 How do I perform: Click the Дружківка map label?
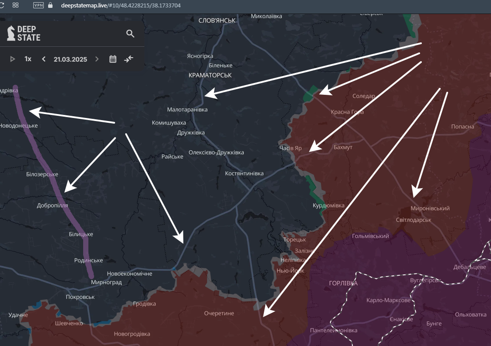pyautogui.click(x=191, y=133)
